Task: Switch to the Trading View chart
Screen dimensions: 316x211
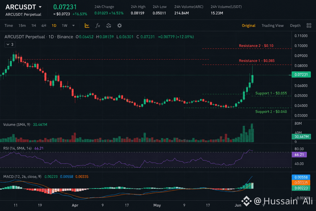Action: click(x=272, y=26)
